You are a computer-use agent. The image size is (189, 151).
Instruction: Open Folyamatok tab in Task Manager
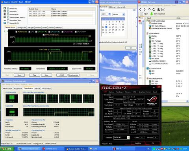[x=18, y=88]
